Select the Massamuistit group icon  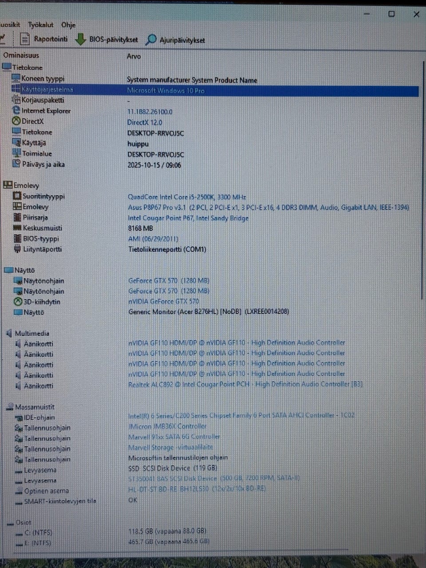(x=10, y=407)
